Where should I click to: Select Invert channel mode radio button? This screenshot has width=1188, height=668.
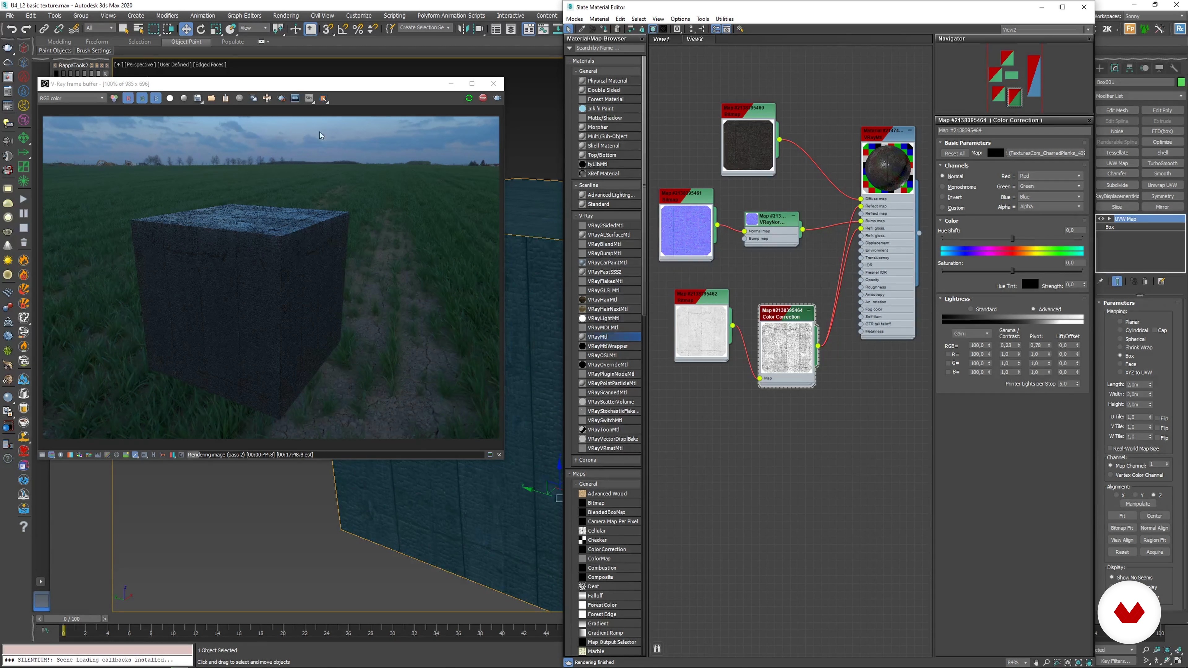942,197
